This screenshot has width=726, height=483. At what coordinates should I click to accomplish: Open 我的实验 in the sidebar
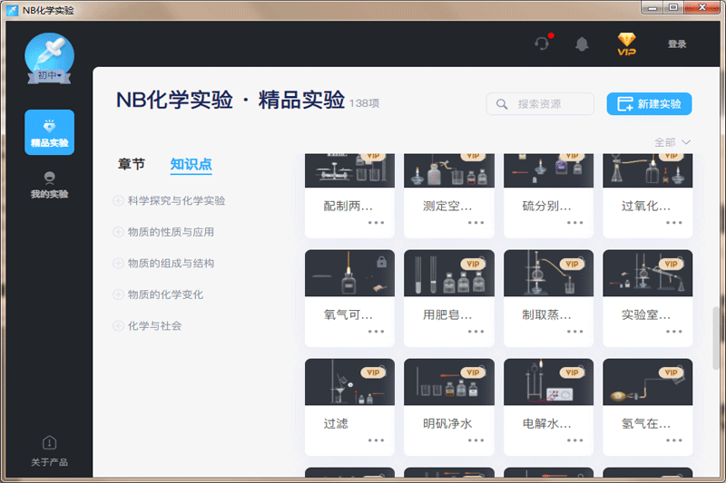click(x=50, y=186)
